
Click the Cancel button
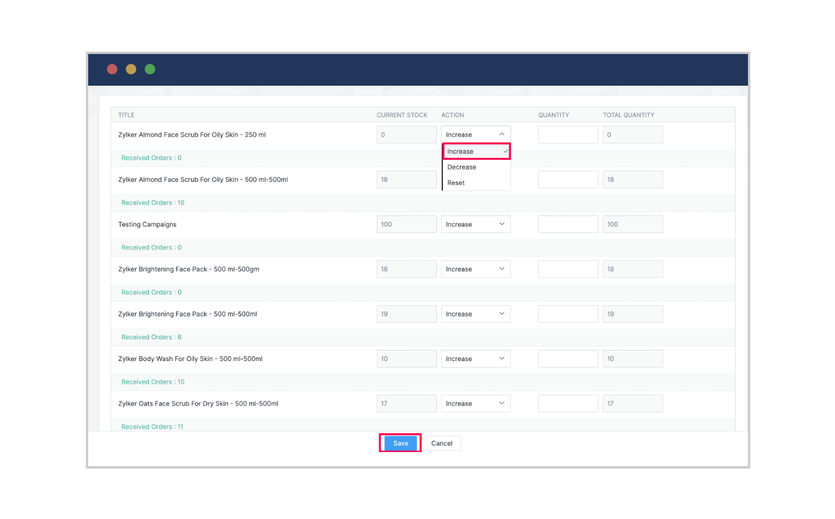coord(442,443)
